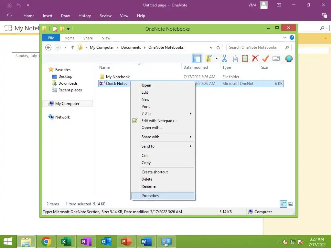
Task: Choose Edit from the context menu
Action: coord(163,92)
